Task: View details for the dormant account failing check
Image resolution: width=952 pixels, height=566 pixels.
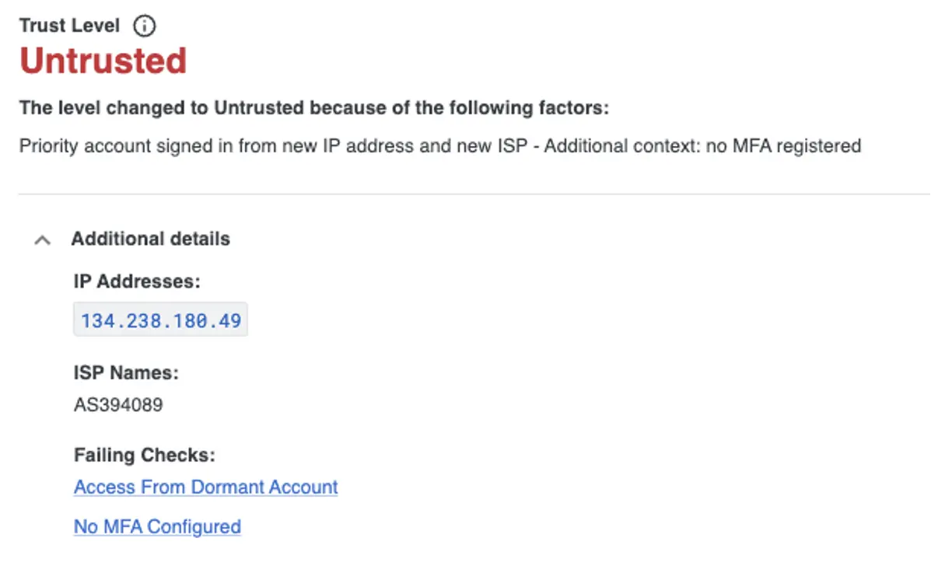Action: coord(205,487)
